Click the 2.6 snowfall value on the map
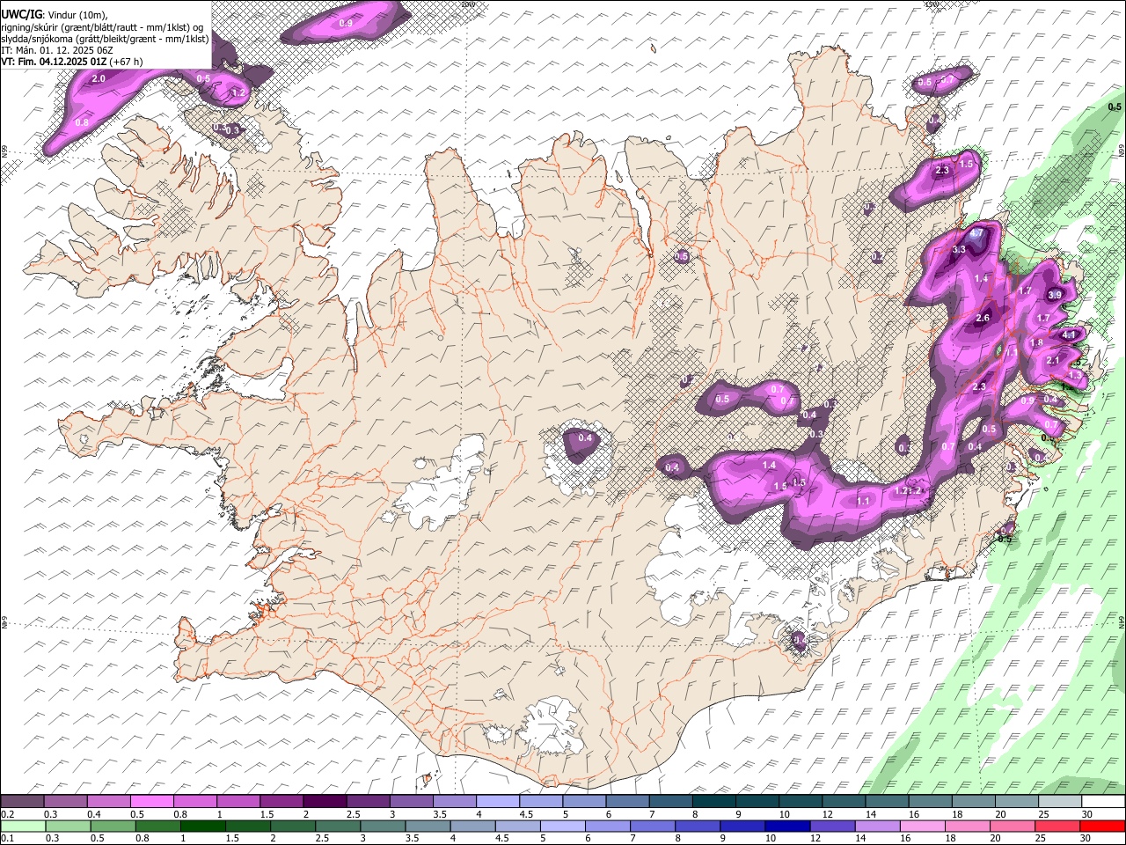Screen dimensions: 1126x845 coord(983,318)
